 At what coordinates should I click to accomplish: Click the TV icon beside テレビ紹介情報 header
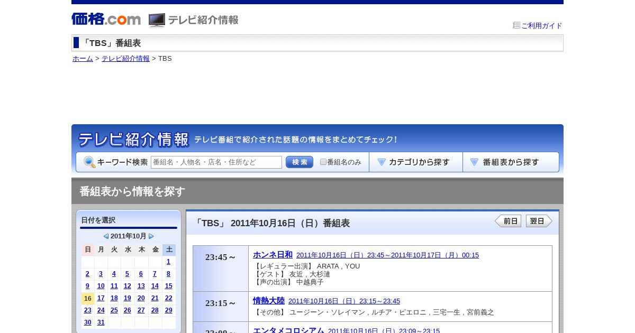[x=157, y=20]
